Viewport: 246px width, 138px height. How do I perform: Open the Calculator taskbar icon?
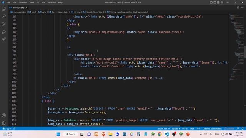pos(138,134)
